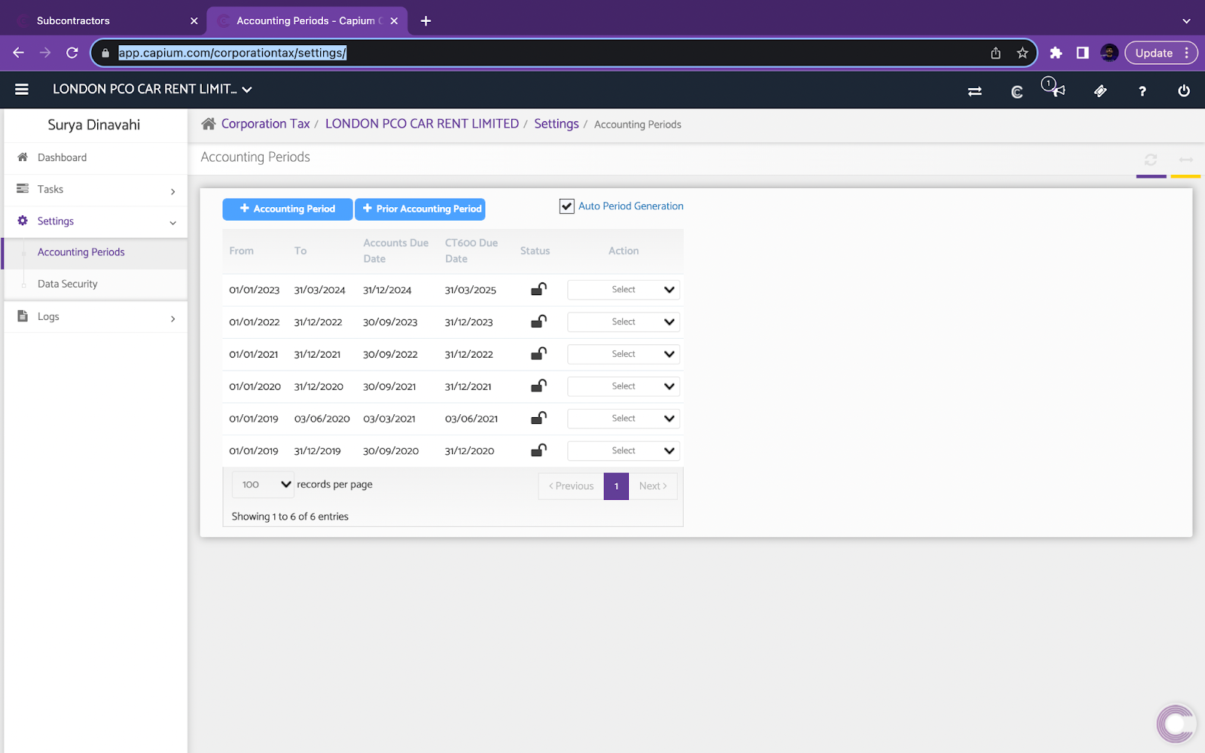Click the home icon in breadcrumb
The height and width of the screenshot is (753, 1205).
pyautogui.click(x=209, y=123)
